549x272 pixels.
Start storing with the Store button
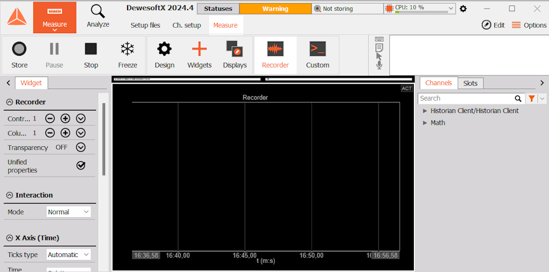pos(19,55)
